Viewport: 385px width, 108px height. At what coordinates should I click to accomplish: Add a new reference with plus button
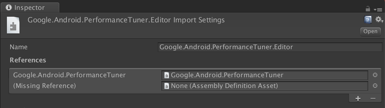358,98
